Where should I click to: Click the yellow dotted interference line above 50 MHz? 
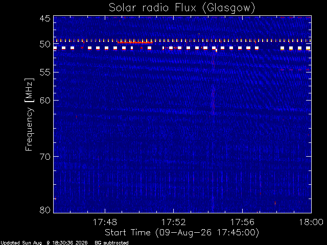click(182, 40)
